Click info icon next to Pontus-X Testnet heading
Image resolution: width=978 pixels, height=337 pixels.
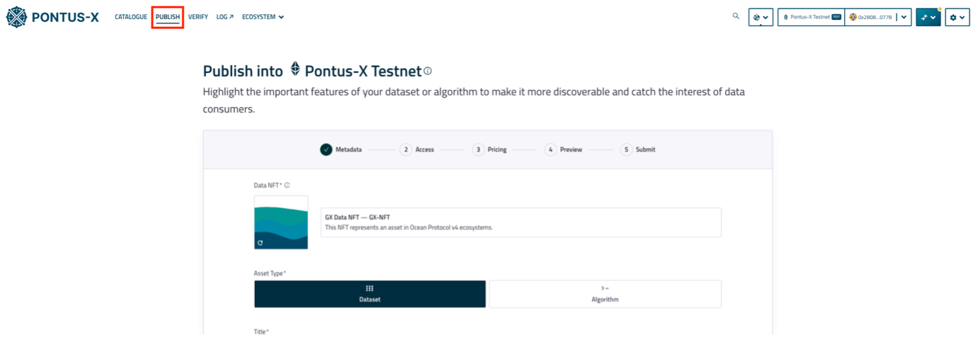428,72
